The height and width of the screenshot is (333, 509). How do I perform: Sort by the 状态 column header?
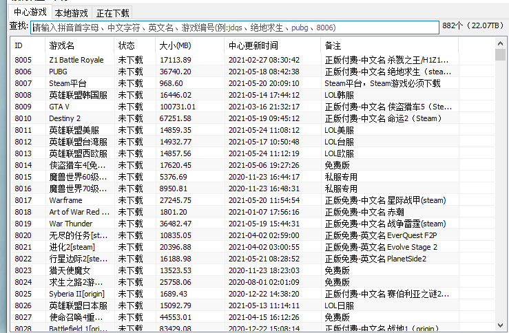point(135,45)
